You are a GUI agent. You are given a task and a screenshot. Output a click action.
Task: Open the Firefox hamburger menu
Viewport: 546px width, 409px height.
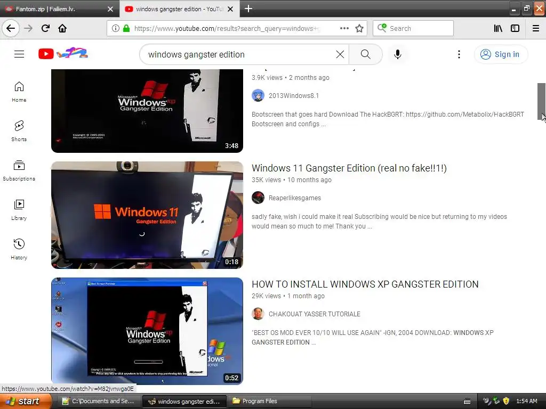(x=536, y=29)
